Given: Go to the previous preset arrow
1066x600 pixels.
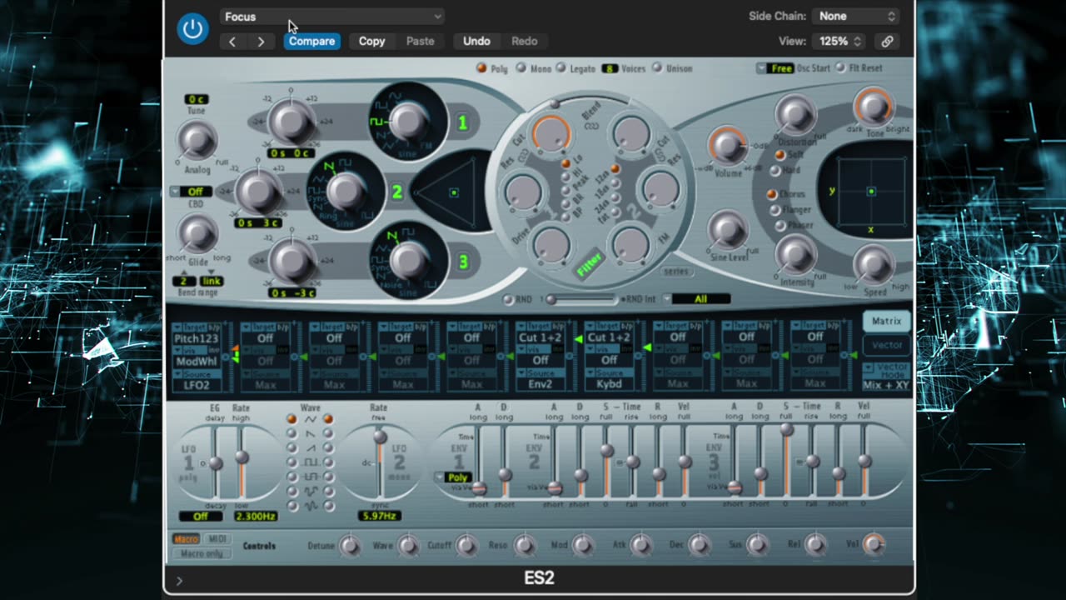Looking at the screenshot, I should click(x=232, y=41).
